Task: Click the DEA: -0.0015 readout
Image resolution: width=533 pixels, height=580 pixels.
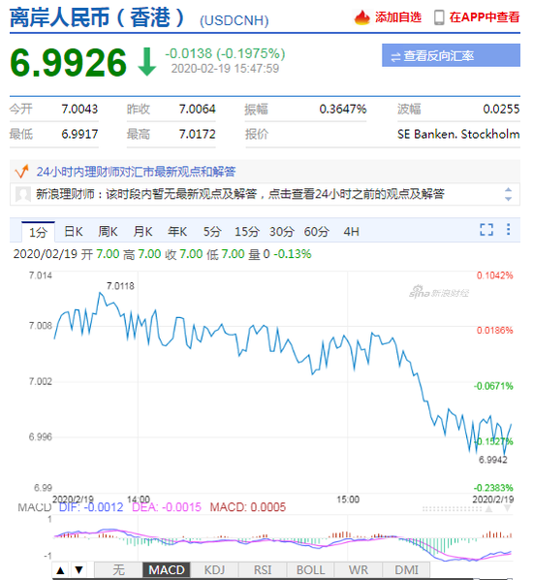Action: click(167, 507)
